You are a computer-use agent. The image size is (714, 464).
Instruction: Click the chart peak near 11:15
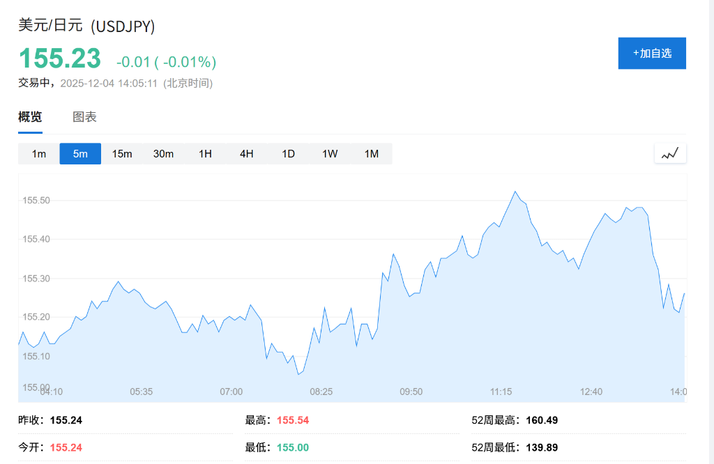pyautogui.click(x=515, y=192)
